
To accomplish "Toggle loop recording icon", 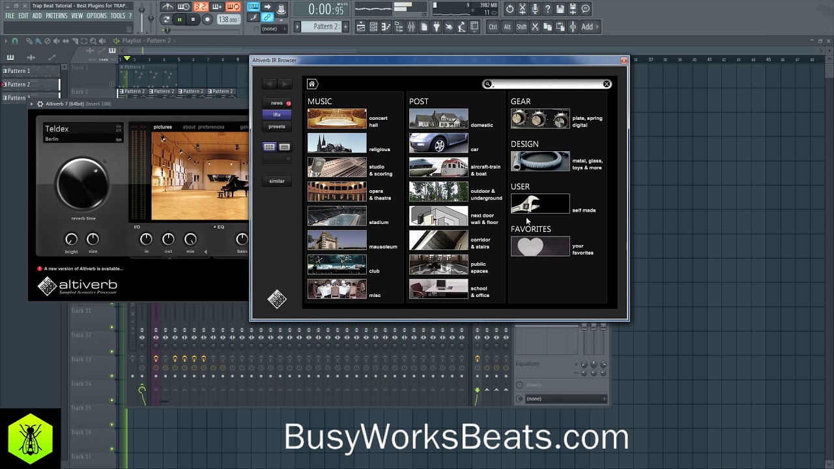I will click(233, 7).
